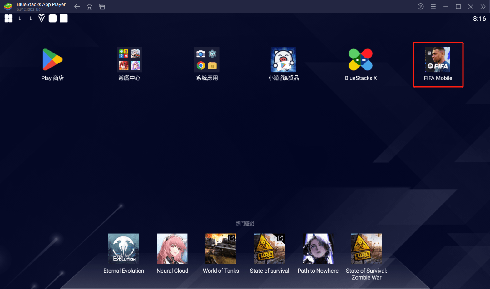Screen dimensions: 490x289
Task: Open the 系統應用 folder
Action: pos(206,60)
